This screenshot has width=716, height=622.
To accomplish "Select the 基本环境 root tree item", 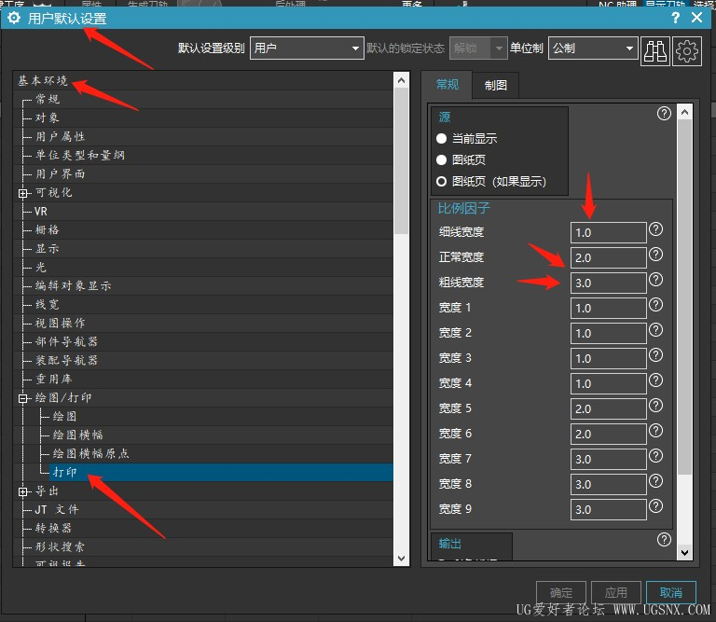I will (43, 81).
